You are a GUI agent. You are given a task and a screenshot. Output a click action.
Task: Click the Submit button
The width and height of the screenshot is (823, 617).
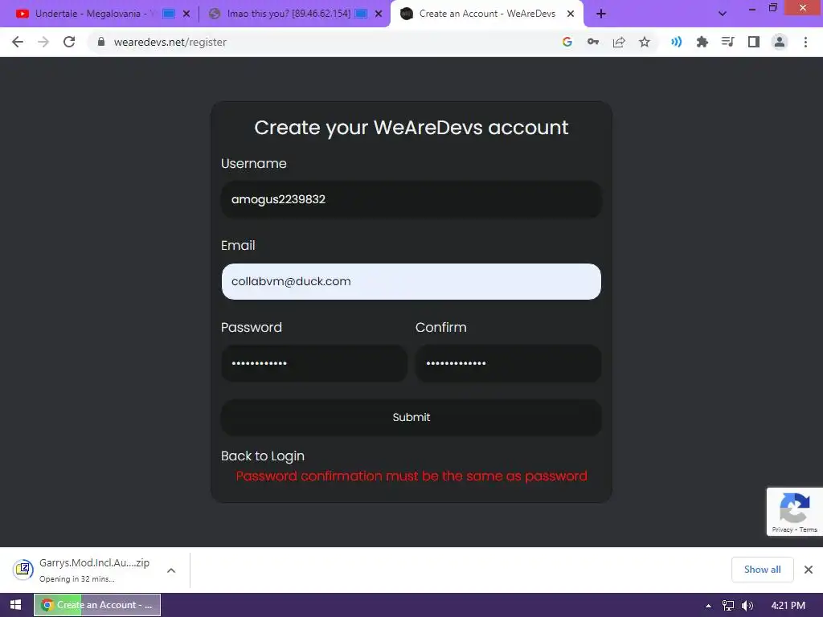pos(411,417)
